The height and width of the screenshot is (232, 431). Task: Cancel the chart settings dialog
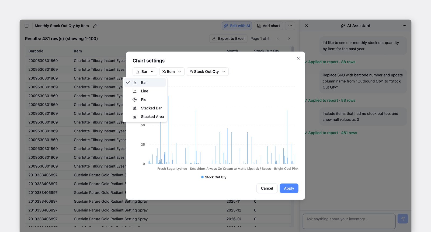click(267, 188)
